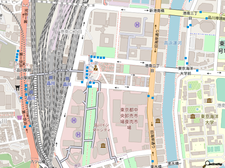Image resolution: width=225 pixels, height=168 pixels.
Task: Select the museum icon beside 旧海岸通り road
Action: 158,121
